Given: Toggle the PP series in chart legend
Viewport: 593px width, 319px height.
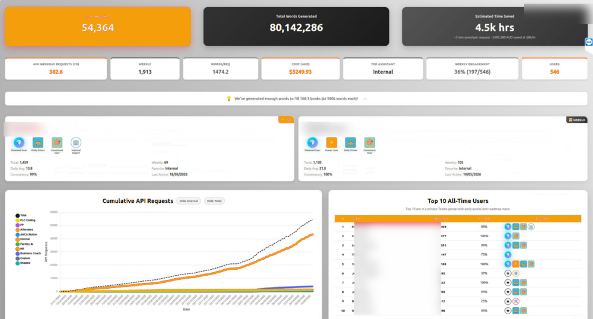Looking at the screenshot, I should coord(20,225).
